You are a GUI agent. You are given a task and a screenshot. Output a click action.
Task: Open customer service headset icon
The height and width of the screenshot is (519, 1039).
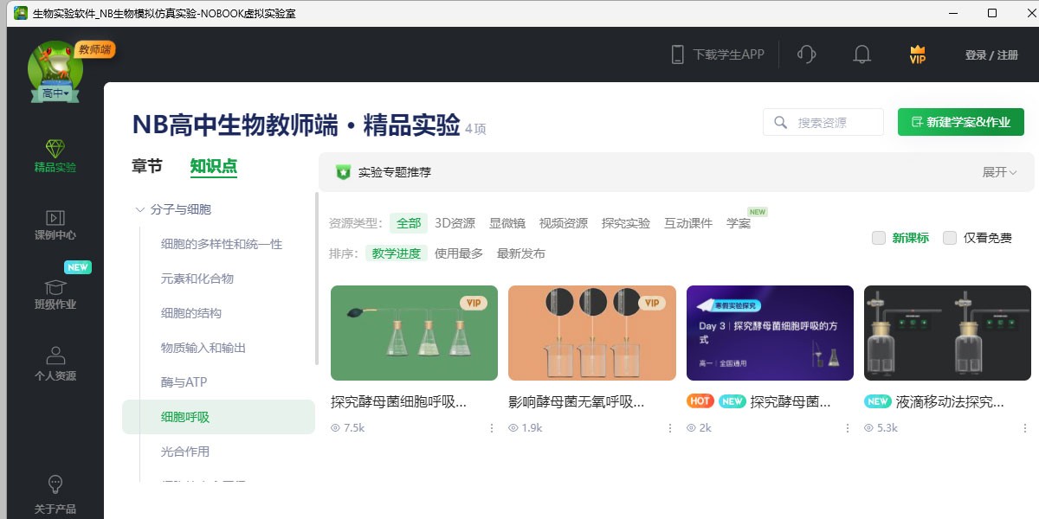[x=806, y=54]
